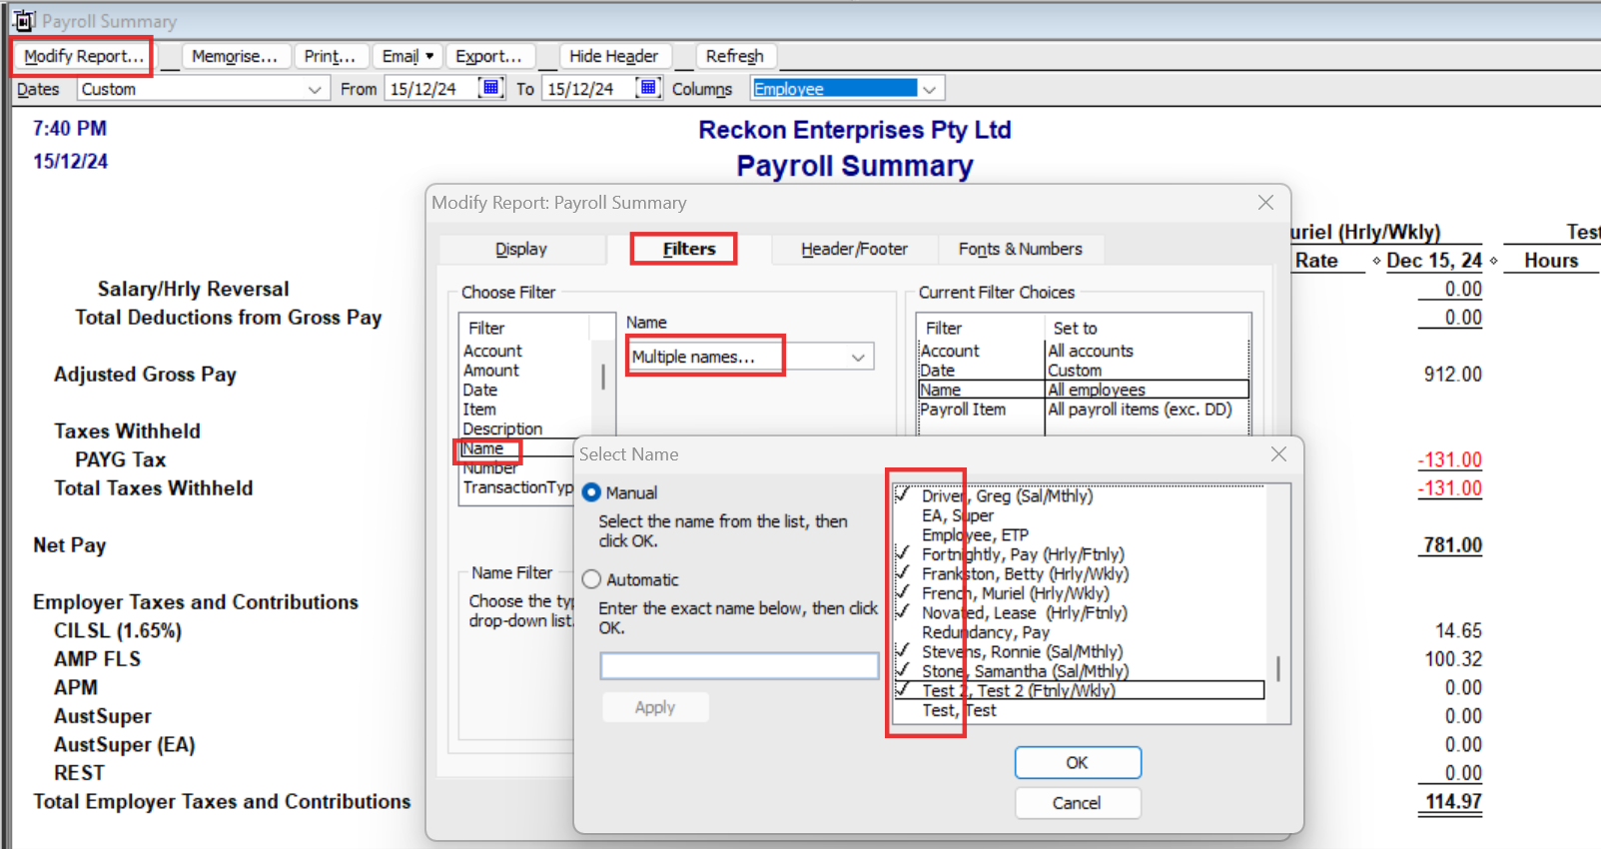Click the Print button

[330, 56]
